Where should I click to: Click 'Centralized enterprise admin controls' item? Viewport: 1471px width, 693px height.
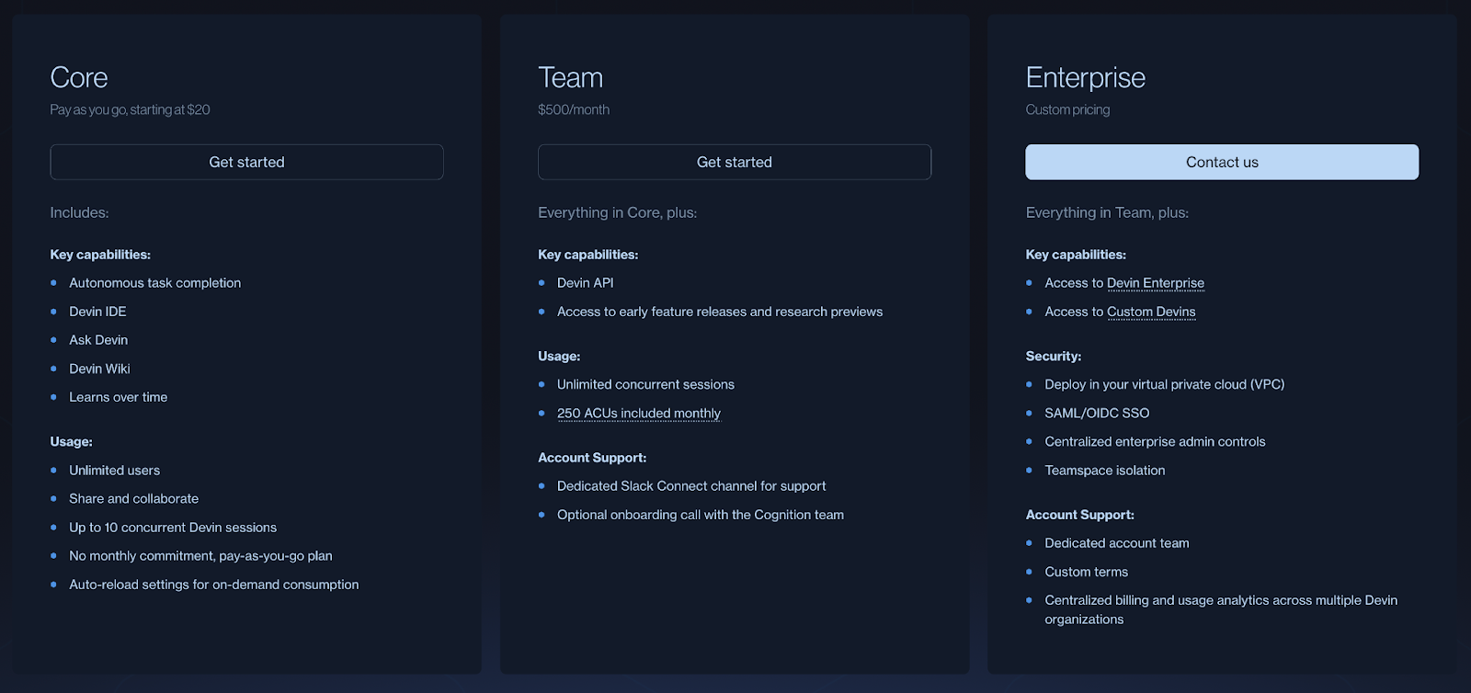coord(1156,442)
